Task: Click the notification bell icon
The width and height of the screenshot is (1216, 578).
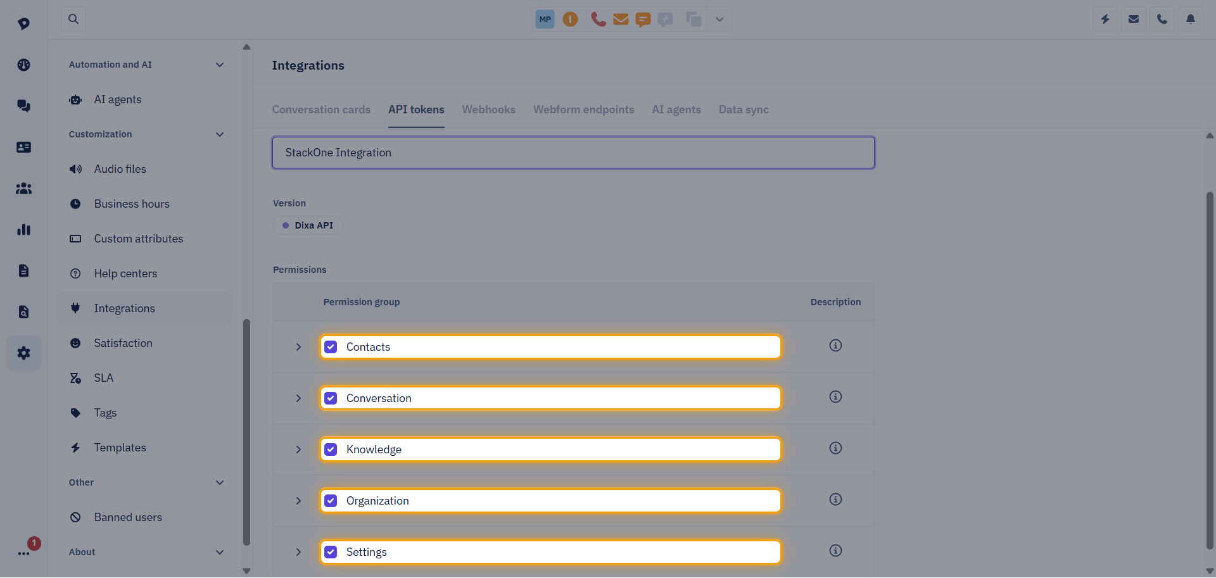Action: coord(1191,19)
